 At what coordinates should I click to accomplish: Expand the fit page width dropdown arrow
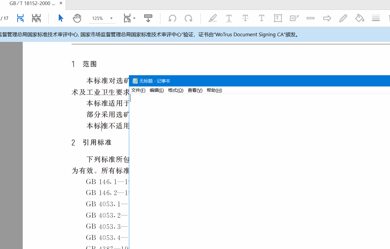[x=134, y=18]
